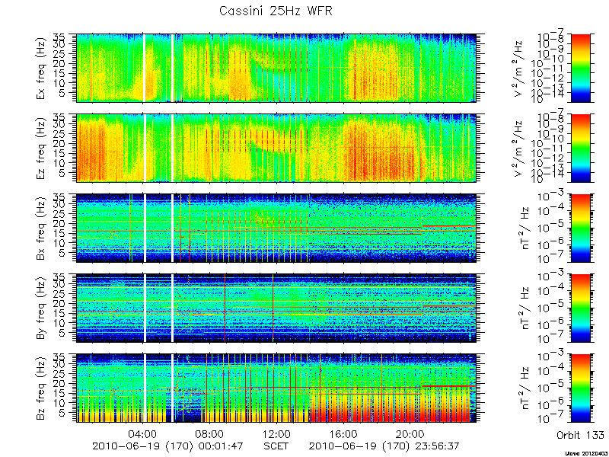
Task: Click the start time "2010-06-19 (170) 00:01:47"
Action: pos(167,446)
